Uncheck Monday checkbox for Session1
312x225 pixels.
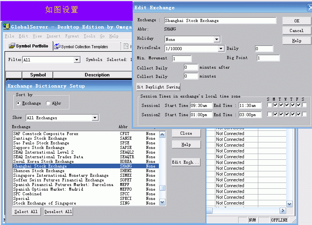pos(275,105)
